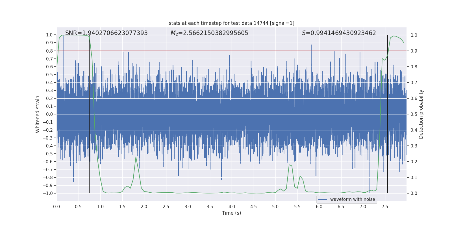Click the right y-axis tick label 0.9

(x=414, y=51)
